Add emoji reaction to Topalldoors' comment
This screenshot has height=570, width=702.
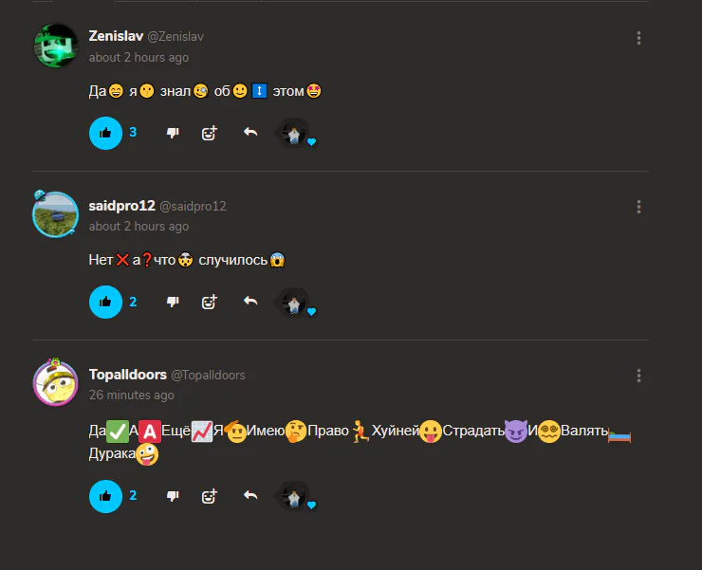[x=209, y=496]
